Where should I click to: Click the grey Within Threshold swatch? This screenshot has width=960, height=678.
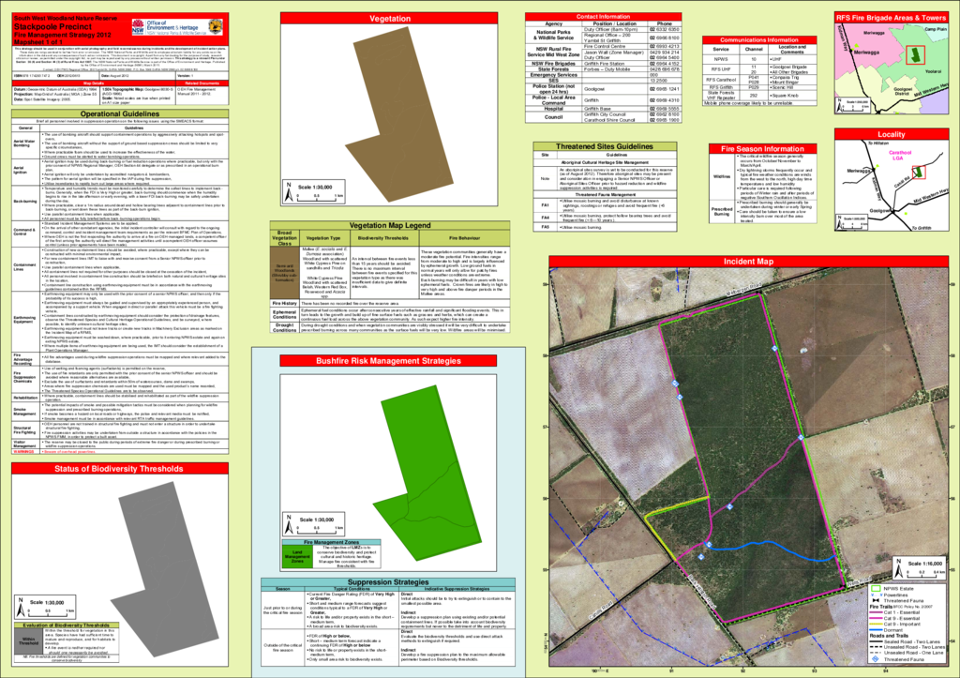click(x=28, y=641)
